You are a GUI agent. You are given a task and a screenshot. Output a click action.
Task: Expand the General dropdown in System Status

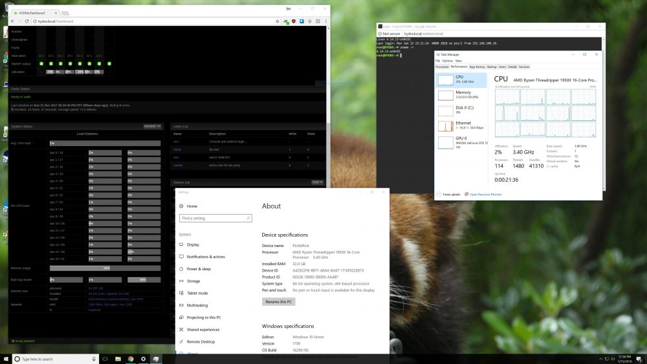pos(152,126)
